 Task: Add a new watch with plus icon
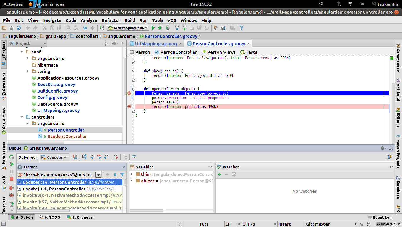219,174
